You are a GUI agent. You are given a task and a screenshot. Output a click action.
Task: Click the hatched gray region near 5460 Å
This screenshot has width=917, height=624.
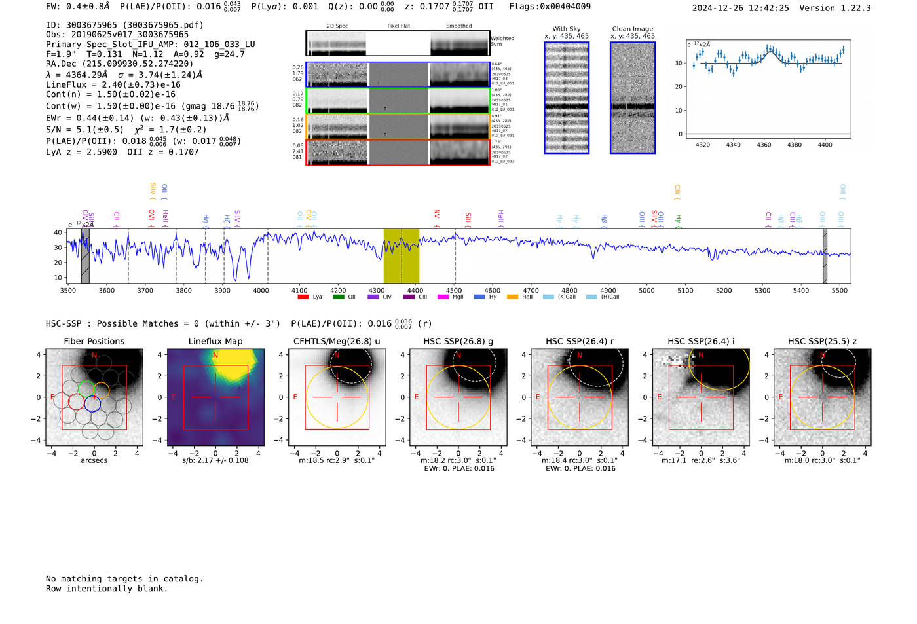point(825,256)
